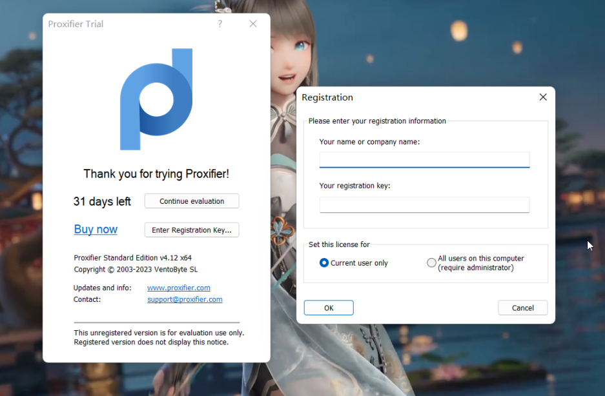Click 'Proxifier Standard Edition v4.12 x64' text
605x396 pixels.
click(x=133, y=257)
